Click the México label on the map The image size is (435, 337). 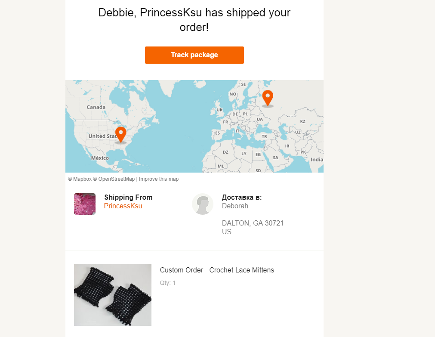coord(100,158)
